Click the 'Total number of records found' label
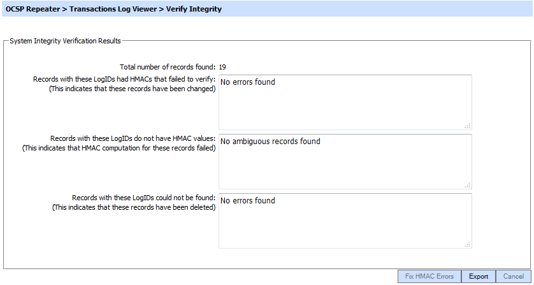Viewport: 534px width, 285px height. (x=168, y=66)
